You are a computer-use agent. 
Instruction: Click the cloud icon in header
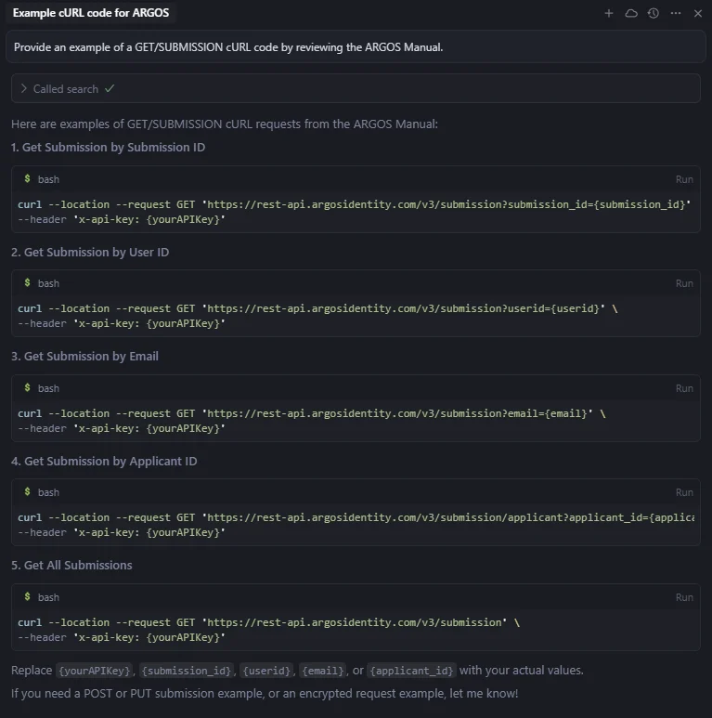[631, 14]
